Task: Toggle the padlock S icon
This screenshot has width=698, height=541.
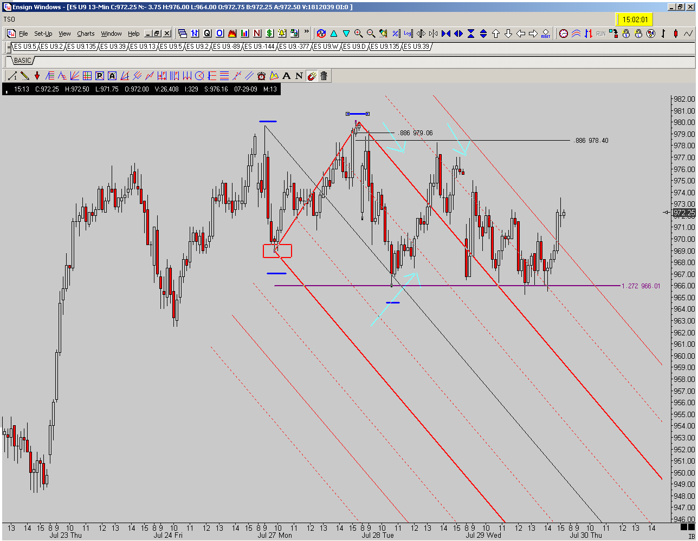Action: [625, 34]
